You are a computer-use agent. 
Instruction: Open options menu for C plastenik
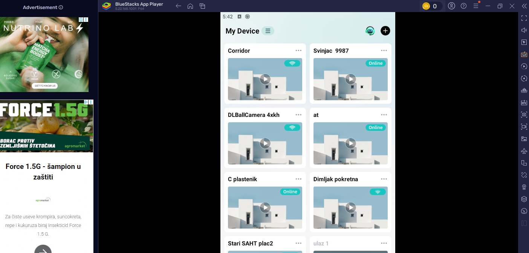[x=298, y=179]
